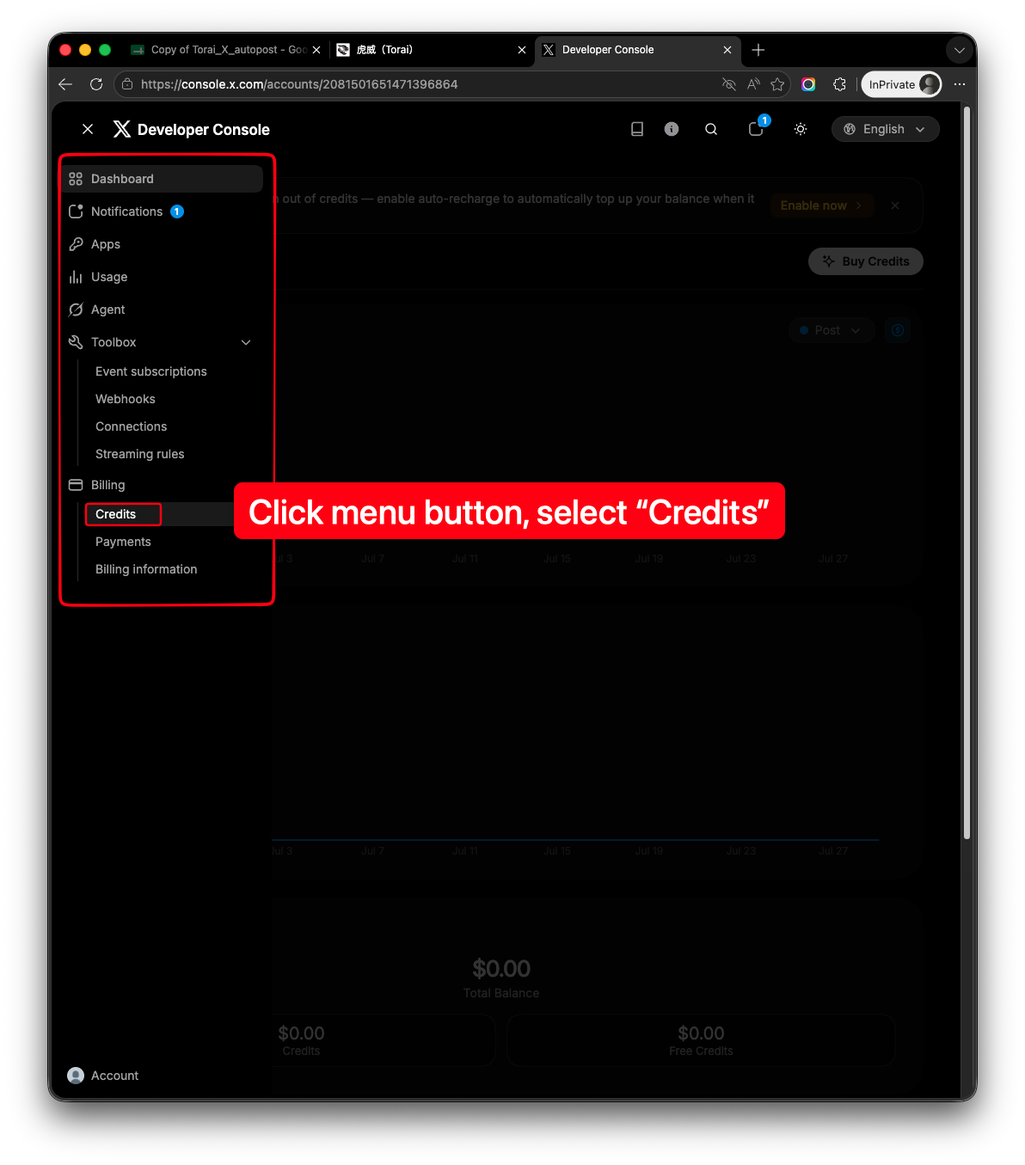Dismiss the auto-recharge banner
This screenshot has height=1165, width=1025.
pyautogui.click(x=895, y=205)
